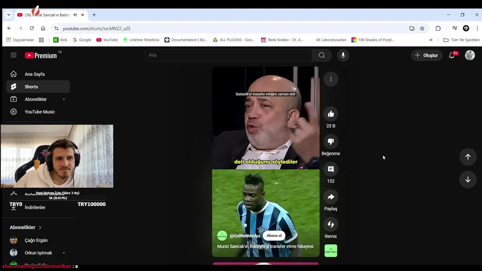The width and height of the screenshot is (482, 271).
Task: Dislike the short via Beğenme button
Action: tap(331, 142)
